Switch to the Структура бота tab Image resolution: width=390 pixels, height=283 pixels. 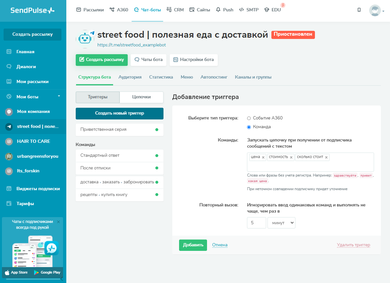pos(95,77)
